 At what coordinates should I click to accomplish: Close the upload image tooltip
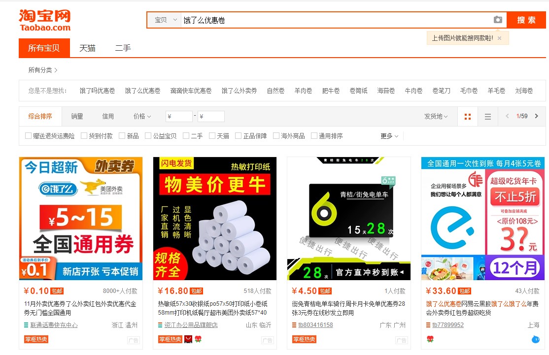coord(499,38)
